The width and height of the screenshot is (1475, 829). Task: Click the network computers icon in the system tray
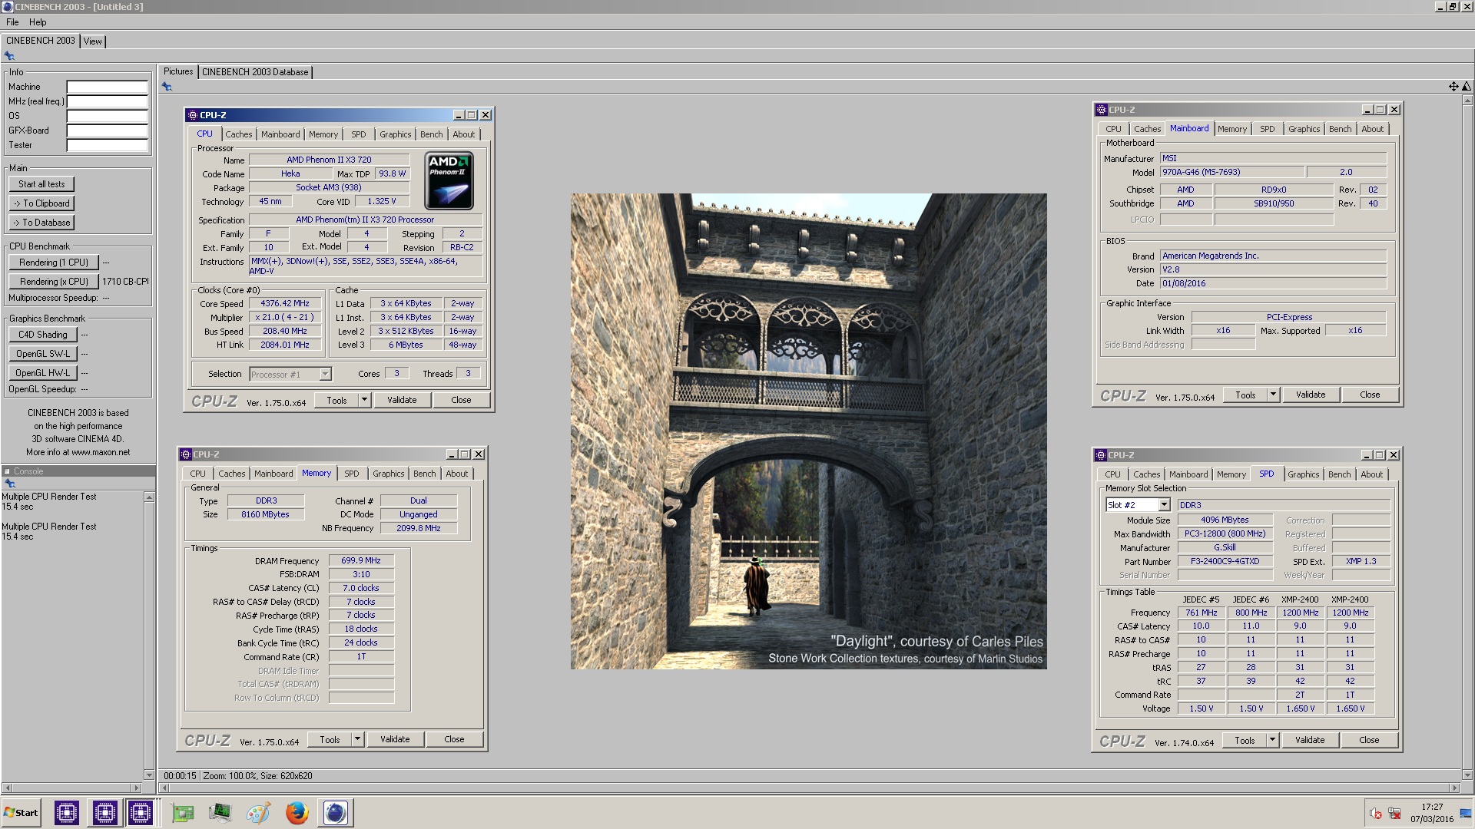click(1394, 814)
